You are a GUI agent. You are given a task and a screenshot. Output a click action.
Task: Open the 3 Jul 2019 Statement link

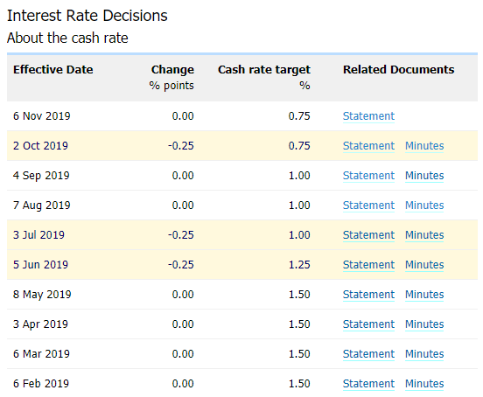click(368, 235)
